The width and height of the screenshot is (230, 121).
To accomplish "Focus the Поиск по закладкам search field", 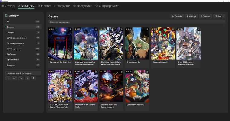I will (137, 22).
